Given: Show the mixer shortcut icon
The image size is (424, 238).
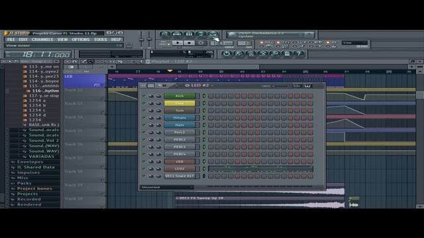Looking at the screenshot, I should (213, 34).
